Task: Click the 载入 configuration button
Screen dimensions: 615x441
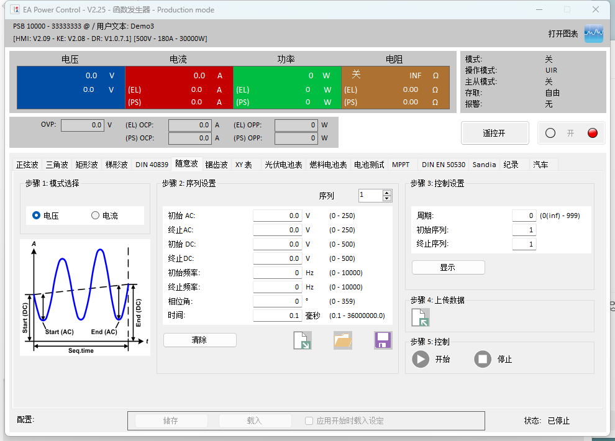Action: [255, 421]
